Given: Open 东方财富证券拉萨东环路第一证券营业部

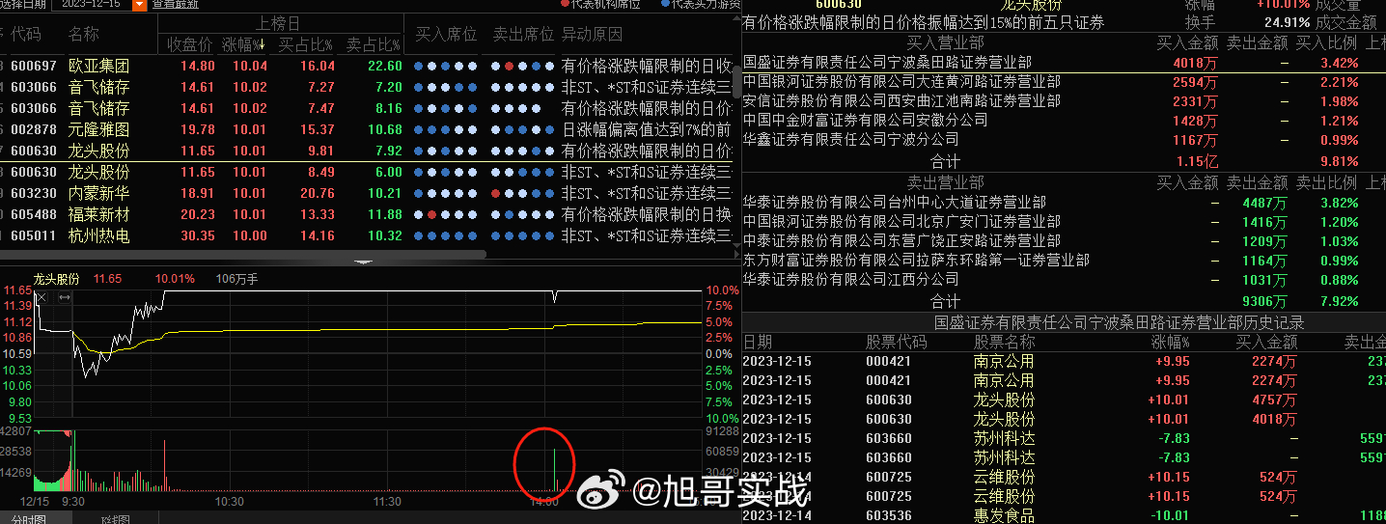Looking at the screenshot, I should click(916, 261).
